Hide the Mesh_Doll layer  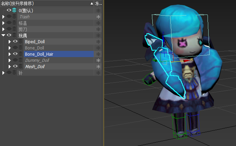click(x=15, y=66)
